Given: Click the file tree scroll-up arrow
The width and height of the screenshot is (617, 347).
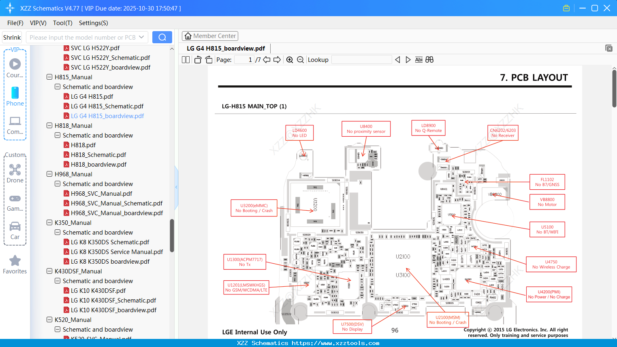Looking at the screenshot, I should tap(172, 49).
